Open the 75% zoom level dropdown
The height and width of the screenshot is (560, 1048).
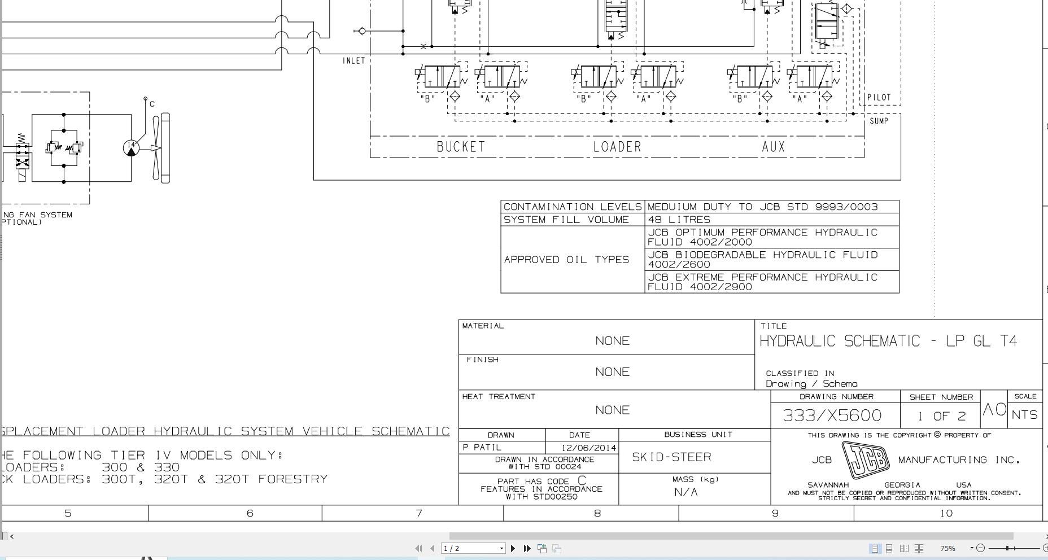(972, 548)
